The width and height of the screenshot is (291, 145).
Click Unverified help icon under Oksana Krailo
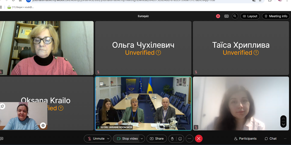(61, 108)
